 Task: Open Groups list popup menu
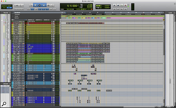(x=10, y=84)
